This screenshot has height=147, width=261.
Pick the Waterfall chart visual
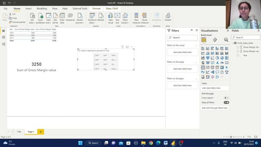(x=203, y=58)
